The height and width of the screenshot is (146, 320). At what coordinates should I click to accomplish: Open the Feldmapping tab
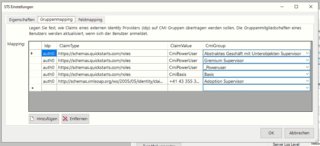click(x=90, y=20)
